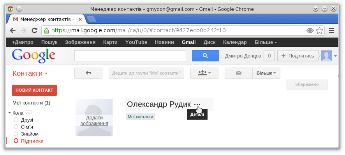Click the Мої контакти group tag

[141, 117]
